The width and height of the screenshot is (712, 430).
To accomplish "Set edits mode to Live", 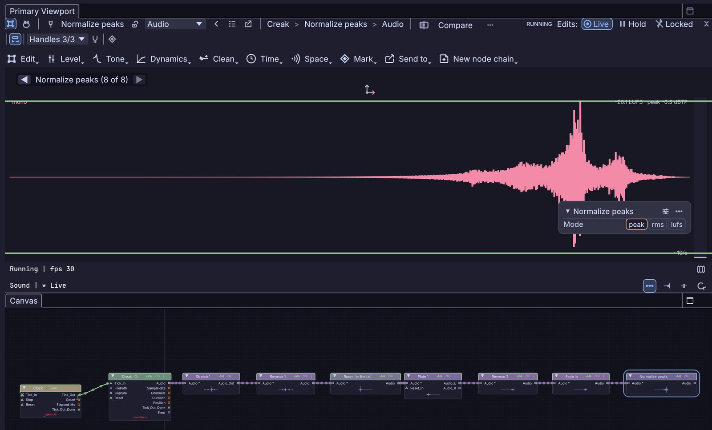I will click(x=597, y=24).
